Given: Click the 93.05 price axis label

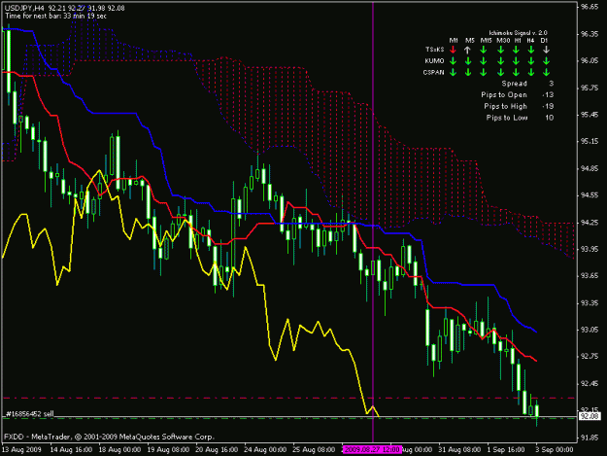Looking at the screenshot, I should 590,330.
